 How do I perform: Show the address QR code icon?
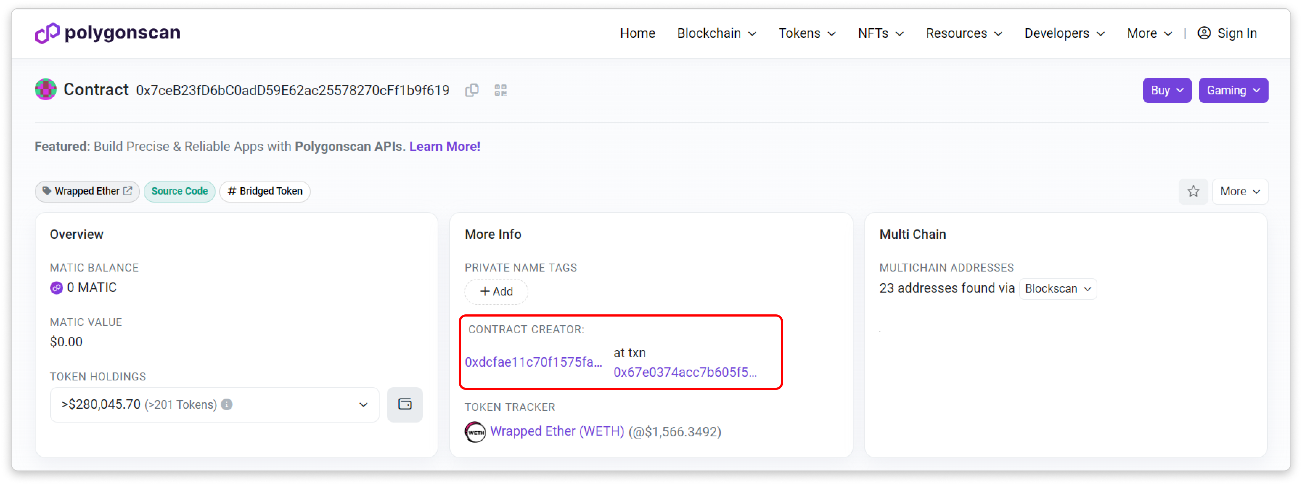500,90
